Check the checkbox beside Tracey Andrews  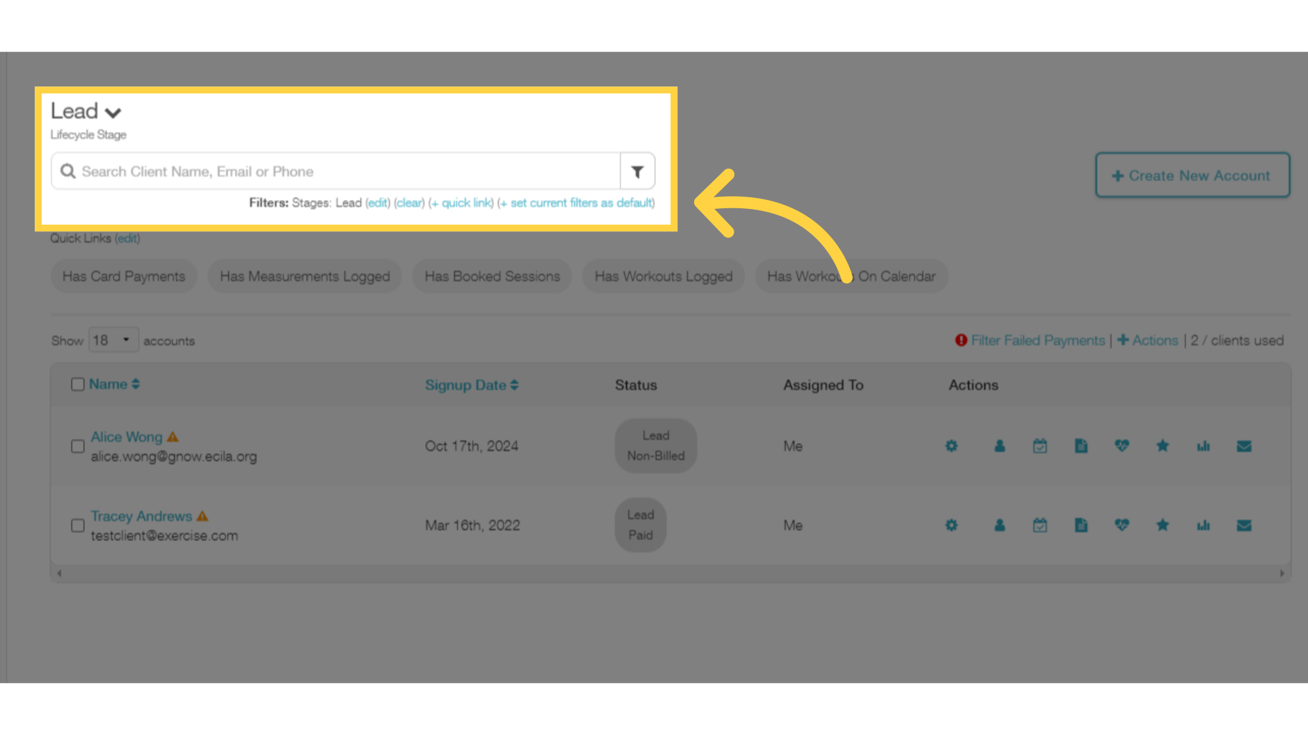point(77,525)
